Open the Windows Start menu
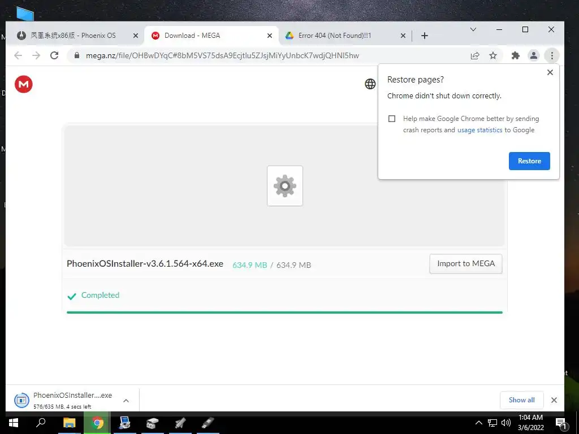Viewport: 579px width, 434px height. 14,423
